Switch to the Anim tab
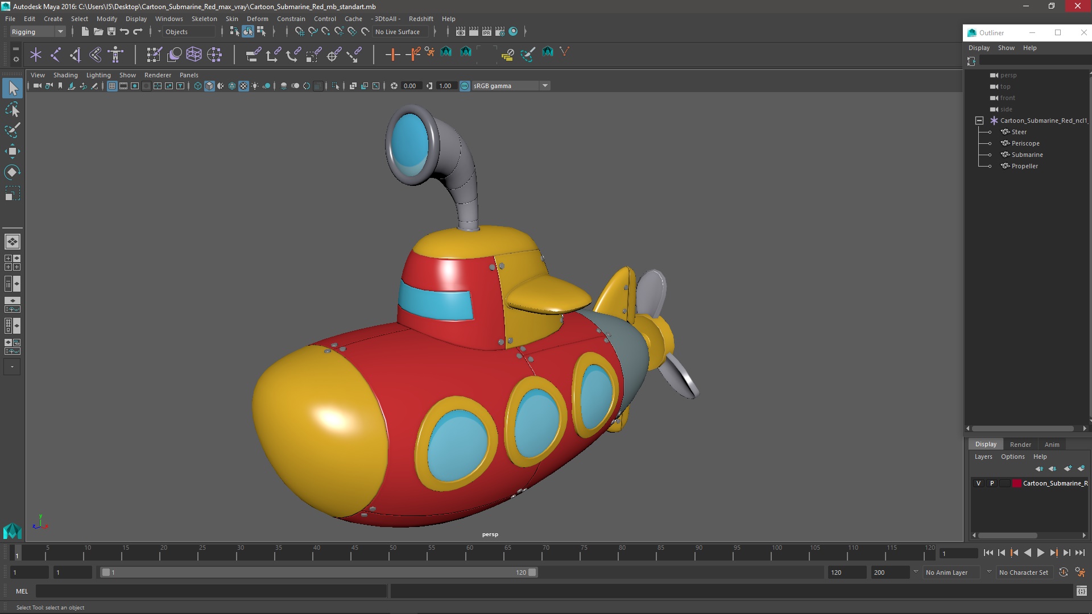Image resolution: width=1092 pixels, height=614 pixels. tap(1052, 444)
